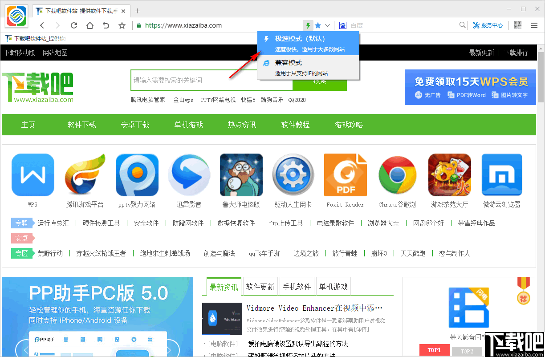545x357 pixels.
Task: Click the QR code scan icon in toolbar
Action: point(517,25)
